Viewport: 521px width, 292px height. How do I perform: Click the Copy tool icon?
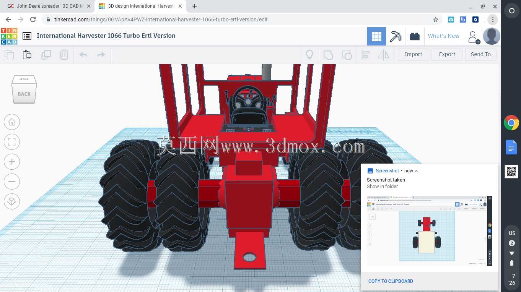[x=9, y=55]
